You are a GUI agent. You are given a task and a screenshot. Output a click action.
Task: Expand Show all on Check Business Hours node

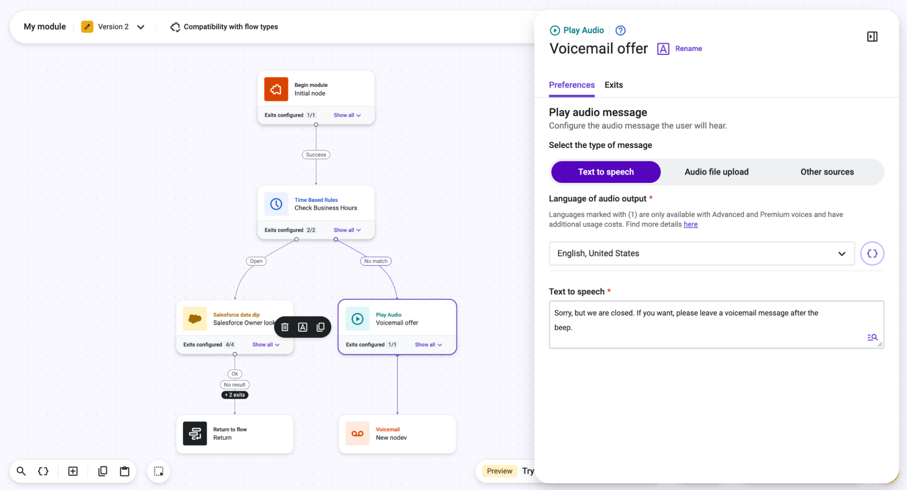347,230
